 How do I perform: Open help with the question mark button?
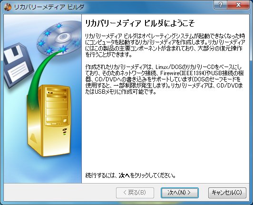click(x=220, y=5)
